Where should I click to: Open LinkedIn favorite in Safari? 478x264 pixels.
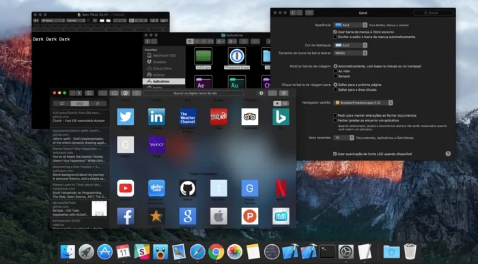click(156, 117)
